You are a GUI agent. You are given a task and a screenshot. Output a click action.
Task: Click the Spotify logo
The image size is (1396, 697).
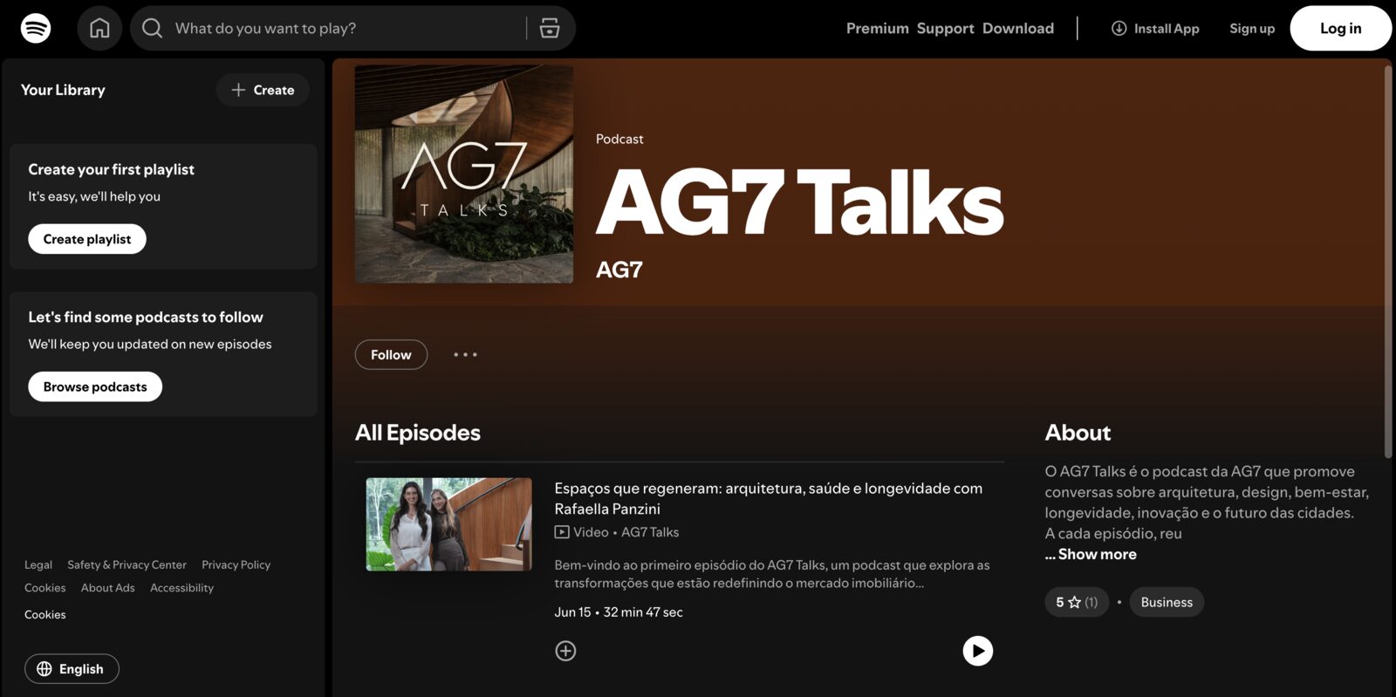36,28
